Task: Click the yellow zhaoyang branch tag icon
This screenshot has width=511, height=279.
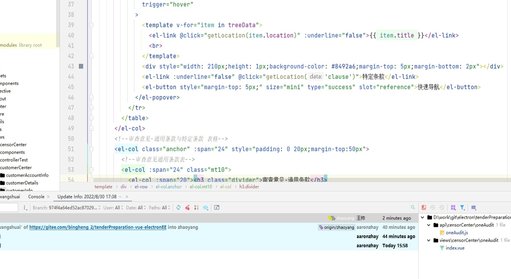Action: 332,218
